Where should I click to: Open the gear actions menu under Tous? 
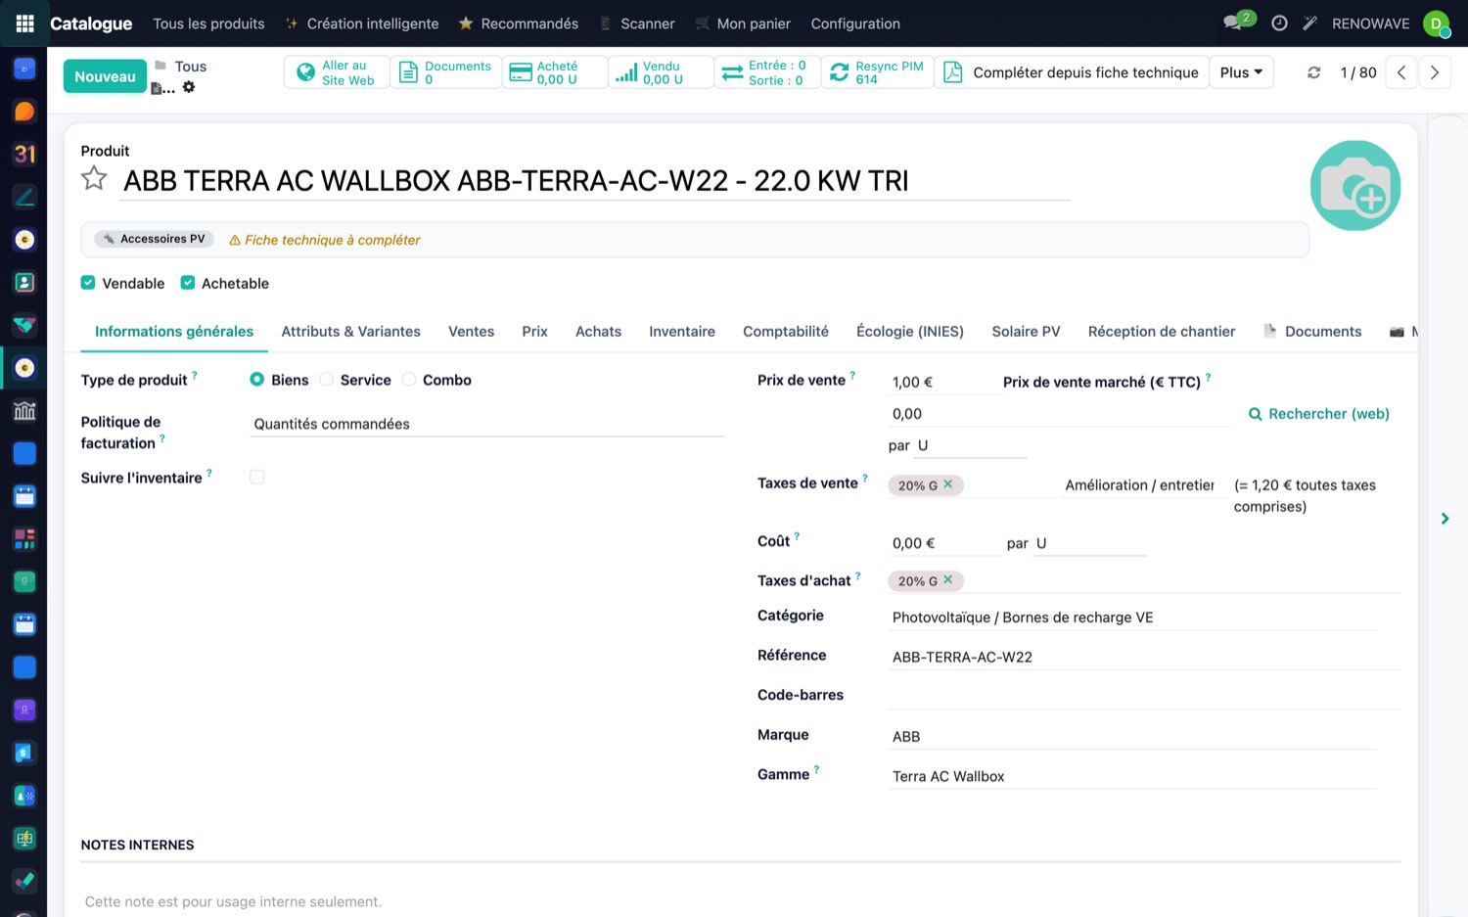point(189,87)
